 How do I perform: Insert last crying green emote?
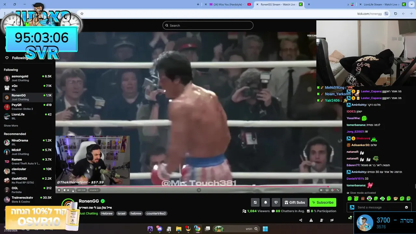click(x=409, y=198)
